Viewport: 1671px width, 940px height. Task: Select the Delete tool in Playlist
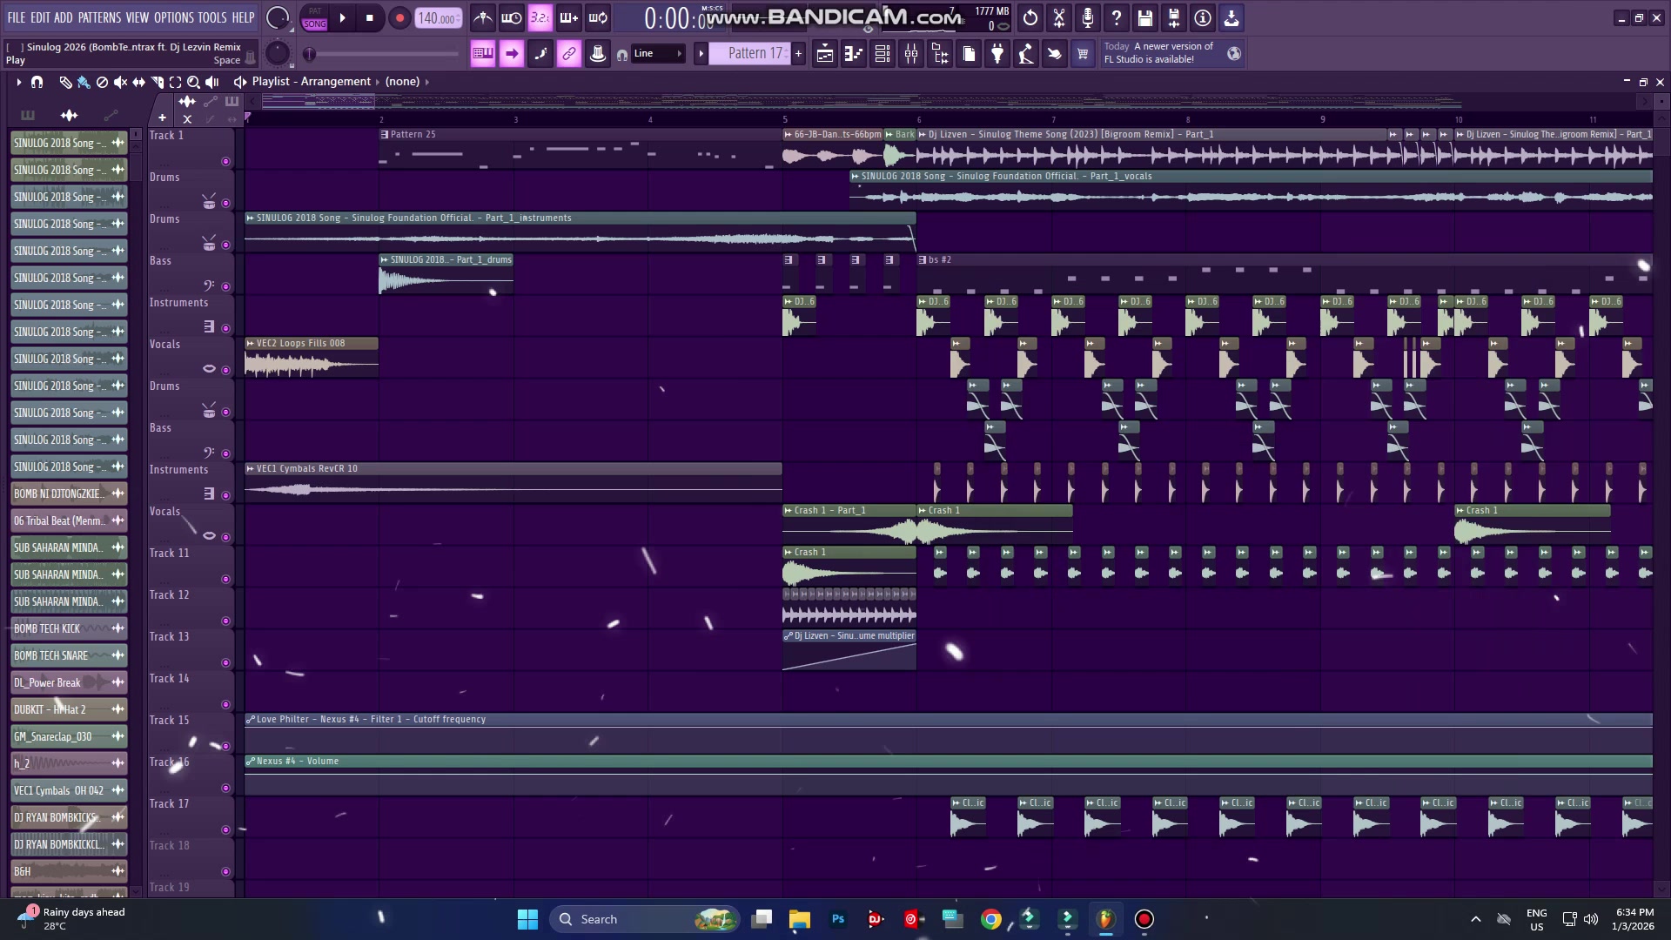(x=102, y=82)
